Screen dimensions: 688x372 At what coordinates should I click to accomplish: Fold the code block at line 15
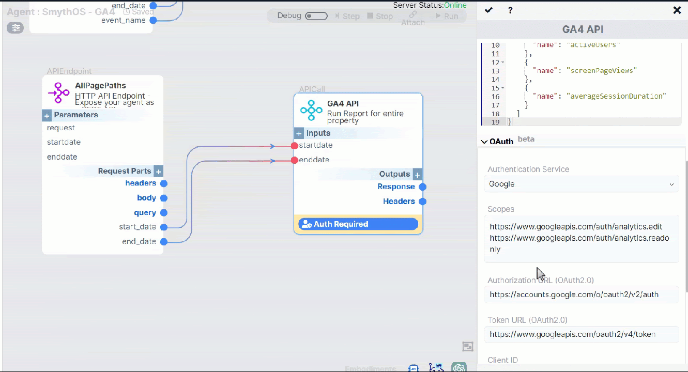click(x=502, y=88)
